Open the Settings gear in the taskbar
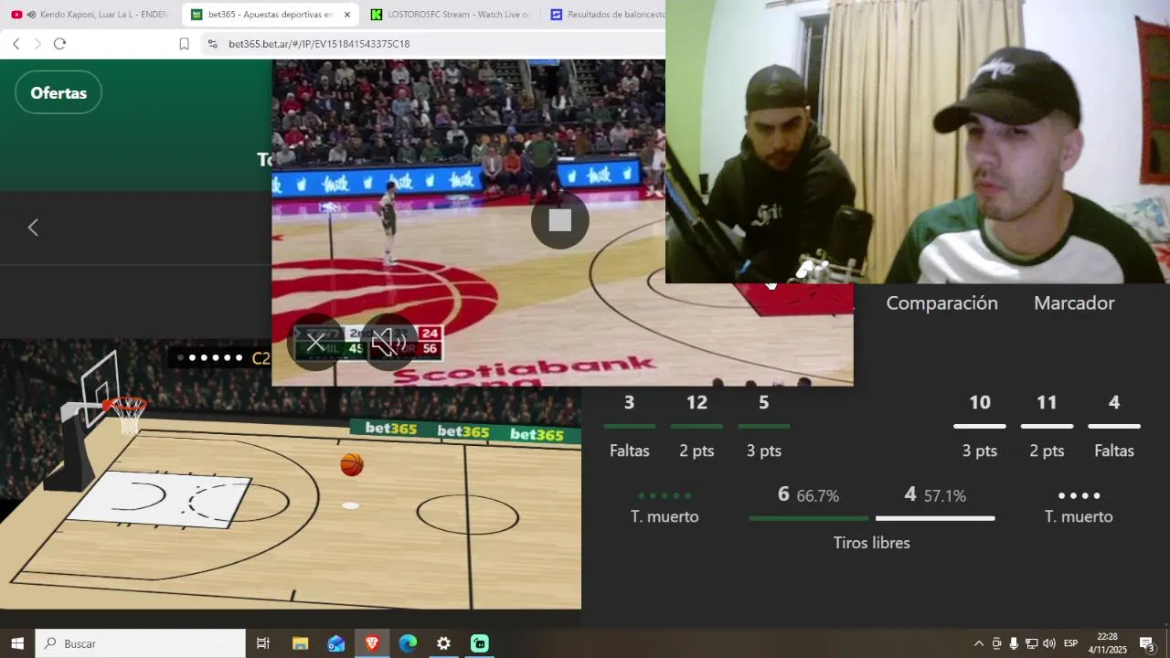Image resolution: width=1170 pixels, height=658 pixels. click(443, 643)
